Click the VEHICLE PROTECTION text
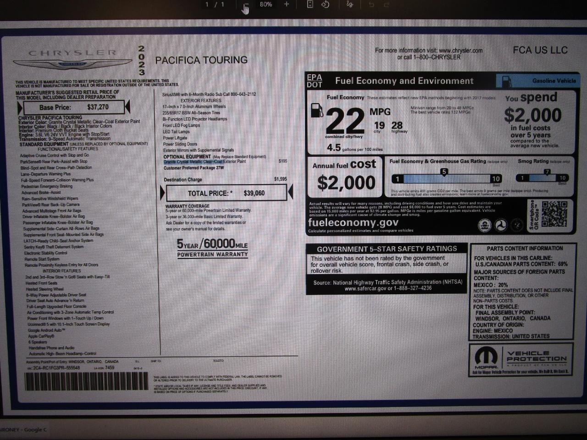Viewport: 587px width, 440px height. [x=537, y=356]
